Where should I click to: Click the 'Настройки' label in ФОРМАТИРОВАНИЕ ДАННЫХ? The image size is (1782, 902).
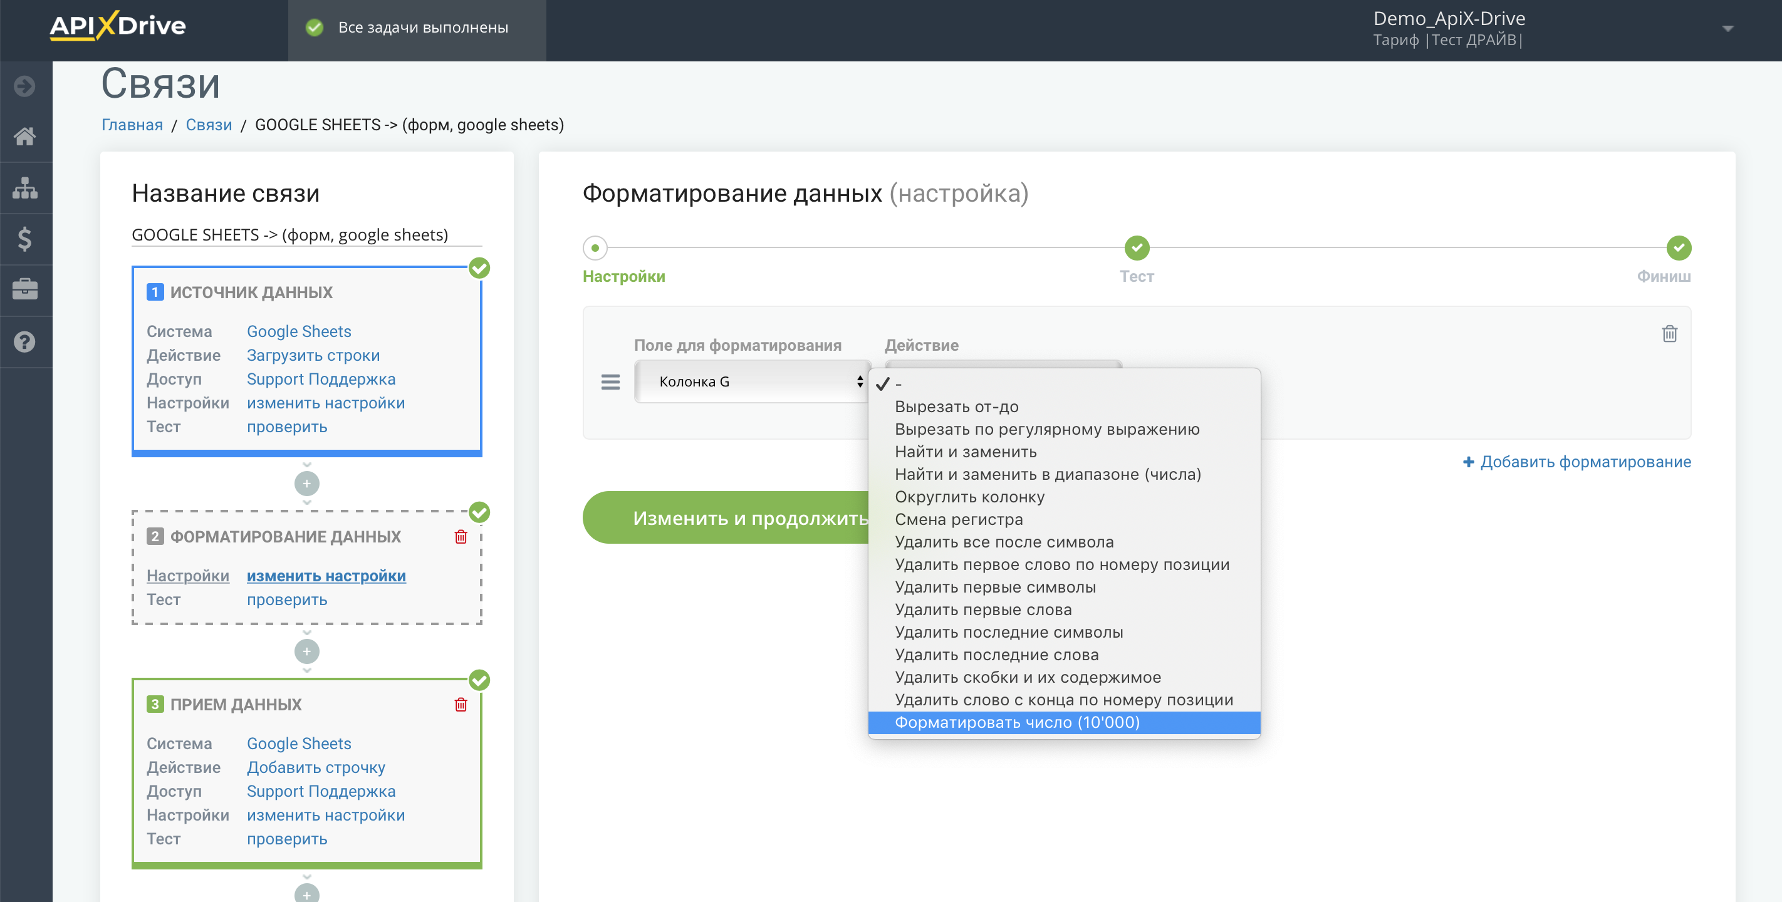point(187,576)
